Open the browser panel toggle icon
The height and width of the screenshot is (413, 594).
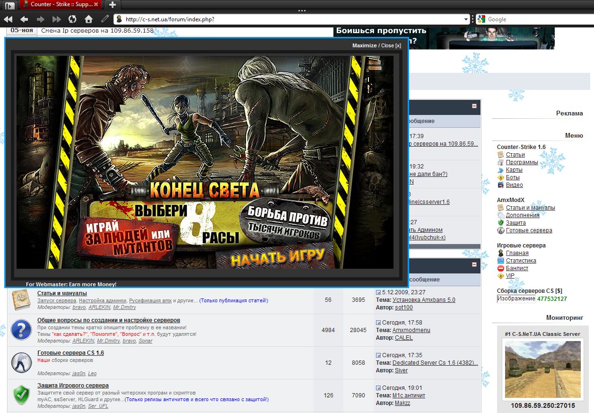(10, 6)
